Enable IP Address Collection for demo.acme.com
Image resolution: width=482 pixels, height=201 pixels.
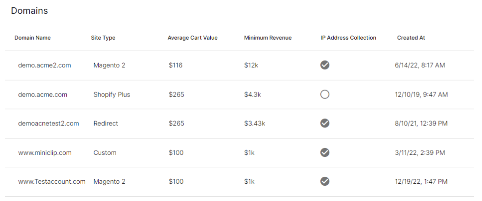pyautogui.click(x=325, y=95)
